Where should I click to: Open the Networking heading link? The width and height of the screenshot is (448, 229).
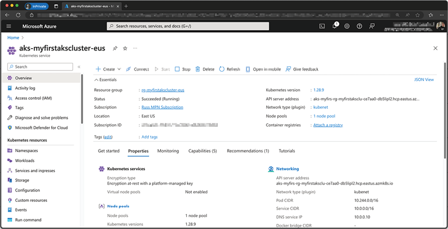[287, 169]
